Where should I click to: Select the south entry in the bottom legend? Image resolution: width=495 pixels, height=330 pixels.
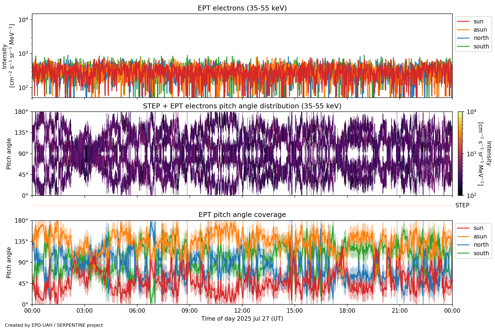[x=481, y=253]
